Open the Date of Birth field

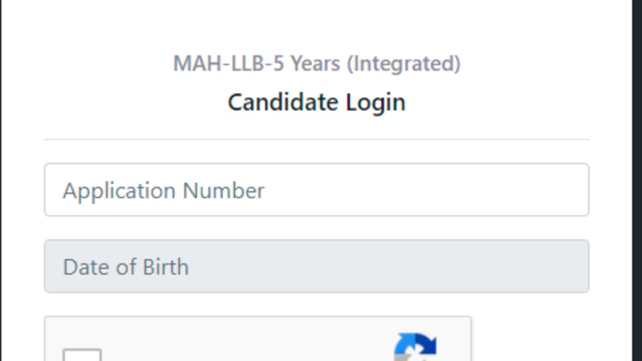(x=317, y=266)
